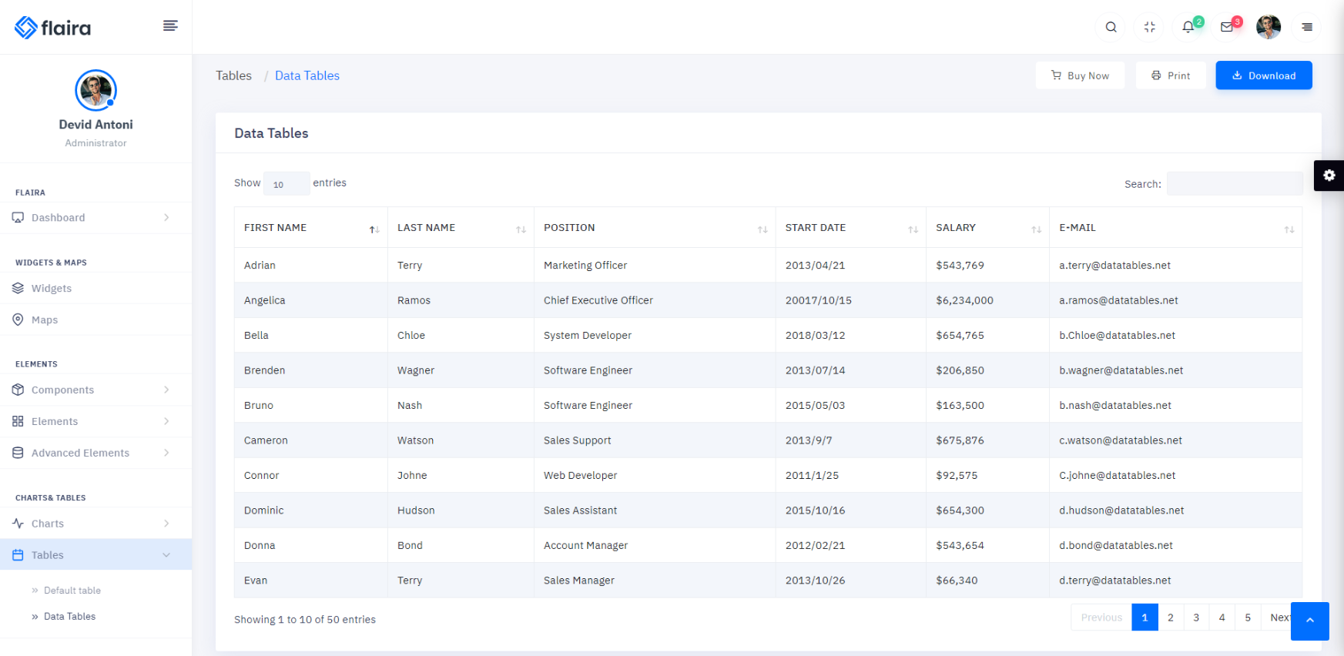Sort by Last Name using its sort arrows
The width and height of the screenshot is (1344, 656).
pyautogui.click(x=521, y=229)
